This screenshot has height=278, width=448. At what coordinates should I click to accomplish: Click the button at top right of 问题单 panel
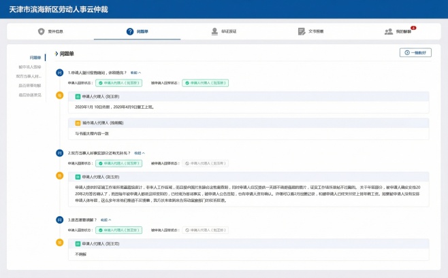(x=415, y=53)
